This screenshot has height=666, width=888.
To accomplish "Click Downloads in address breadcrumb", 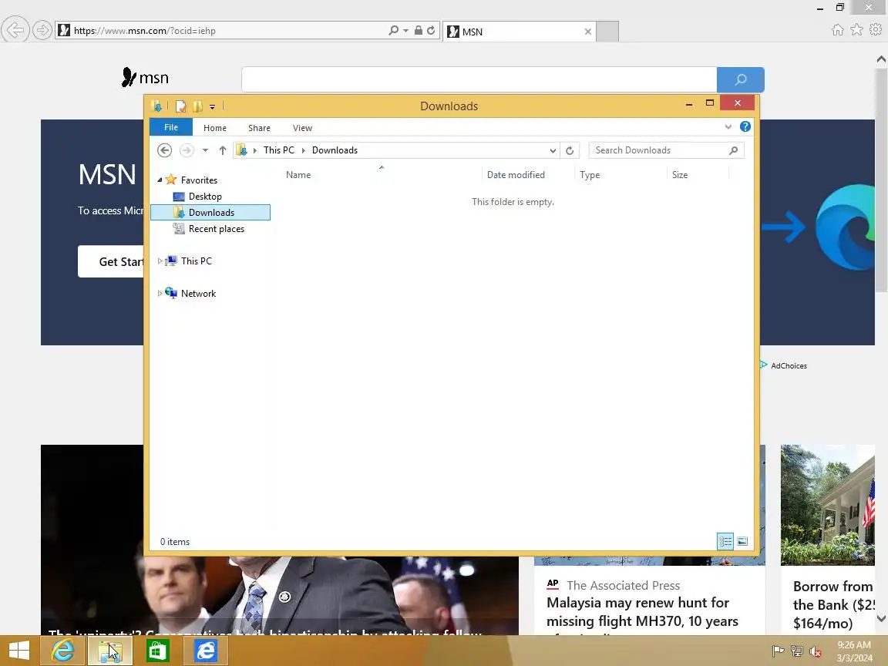I will click(335, 150).
